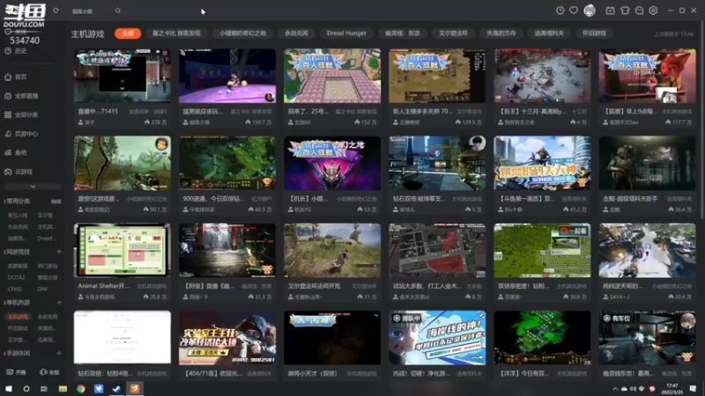Click 客服 customer service at sidebar bottom

click(49, 372)
